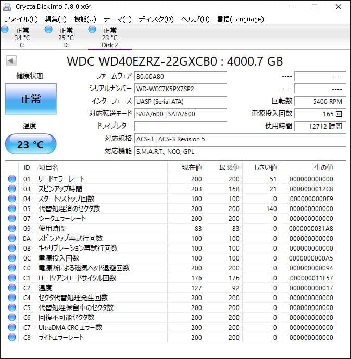Open the 編集(E) menu
The height and width of the screenshot is (359, 351).
[x=56, y=19]
